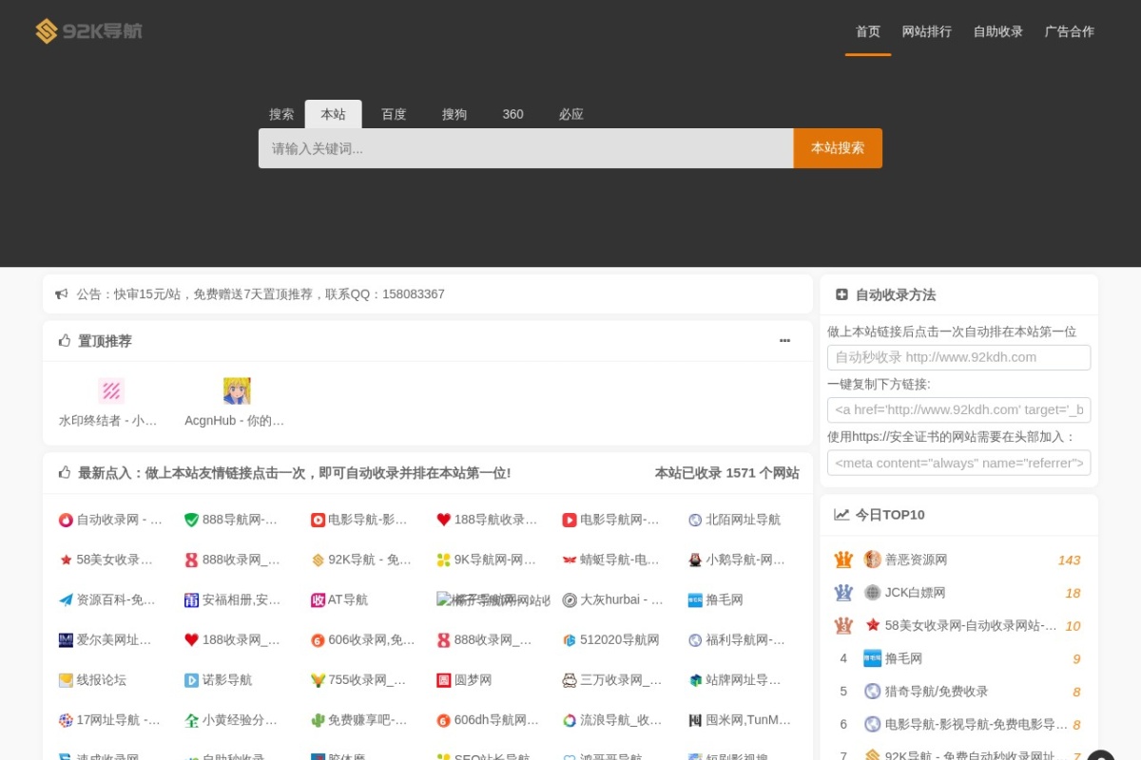Screen dimensions: 1141x760
Task: Expand the ellipsis menu on 置顶推荐 panel
Action: 784,340
